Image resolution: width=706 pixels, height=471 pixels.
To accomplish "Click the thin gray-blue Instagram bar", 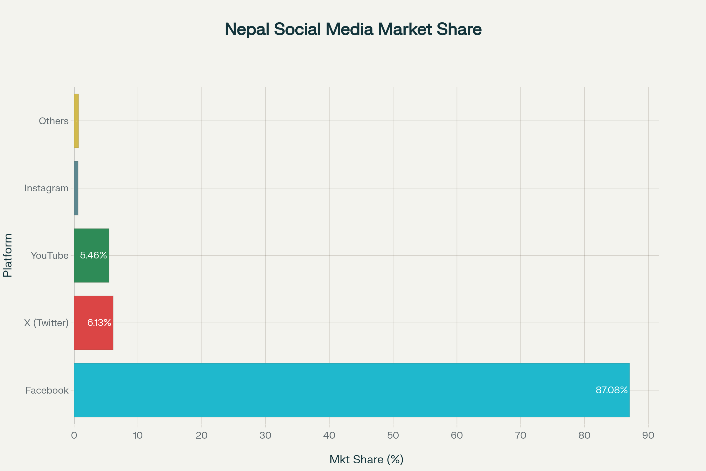I will point(76,188).
